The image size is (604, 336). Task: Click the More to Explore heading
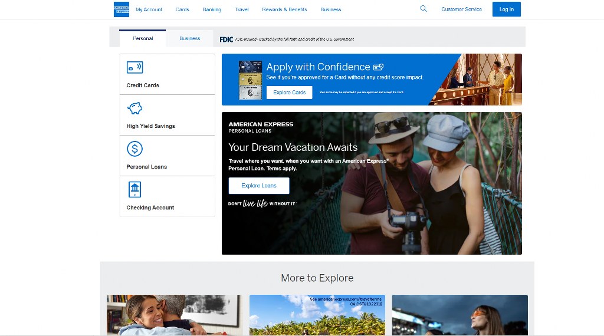tap(317, 278)
